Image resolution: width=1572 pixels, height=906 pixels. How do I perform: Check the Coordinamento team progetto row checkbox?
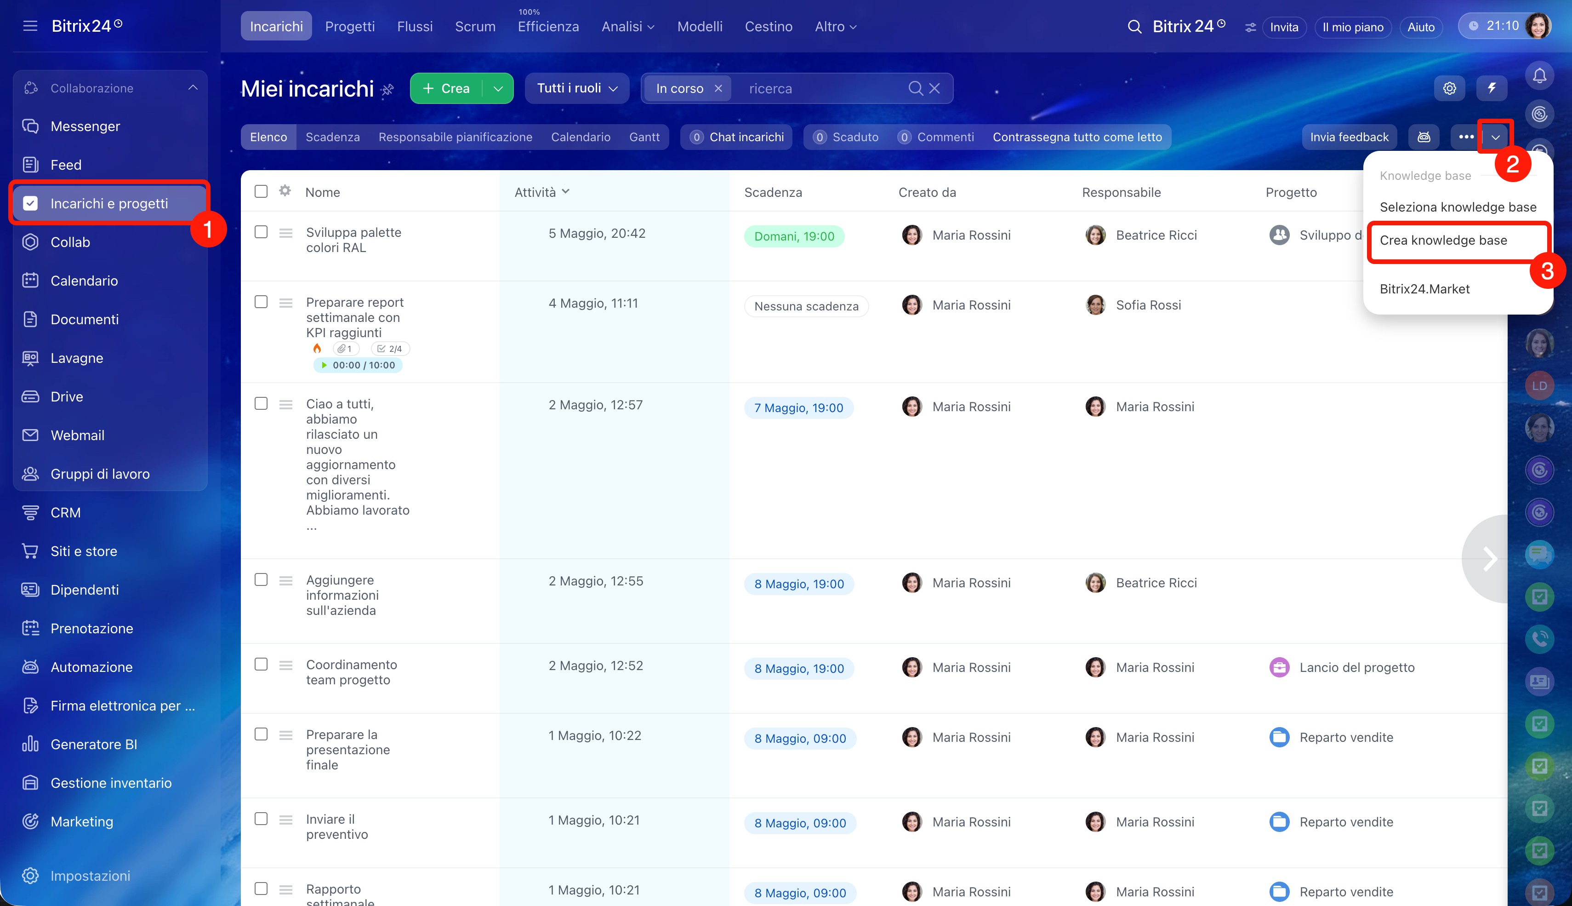click(x=261, y=665)
